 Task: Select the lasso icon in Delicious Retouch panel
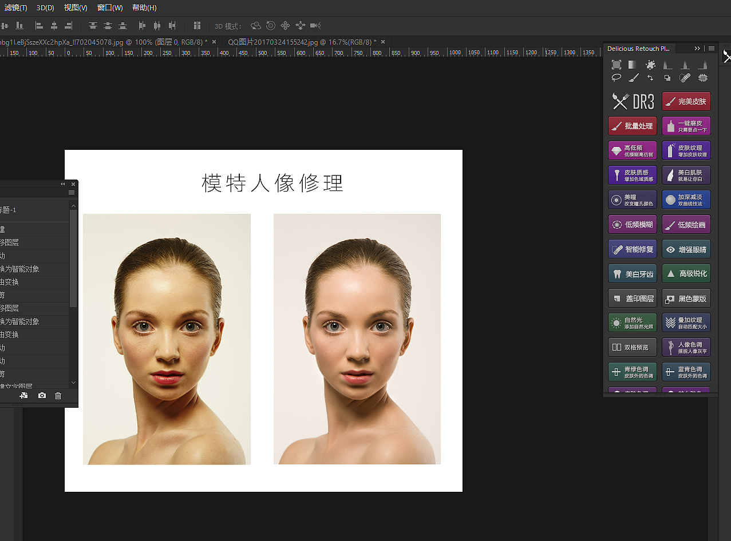click(x=617, y=78)
